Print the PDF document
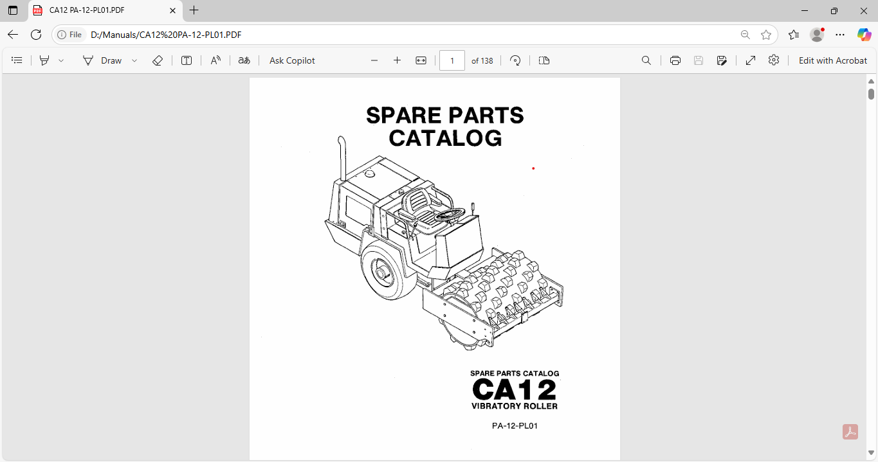Screen dimensions: 878x462 (x=675, y=60)
